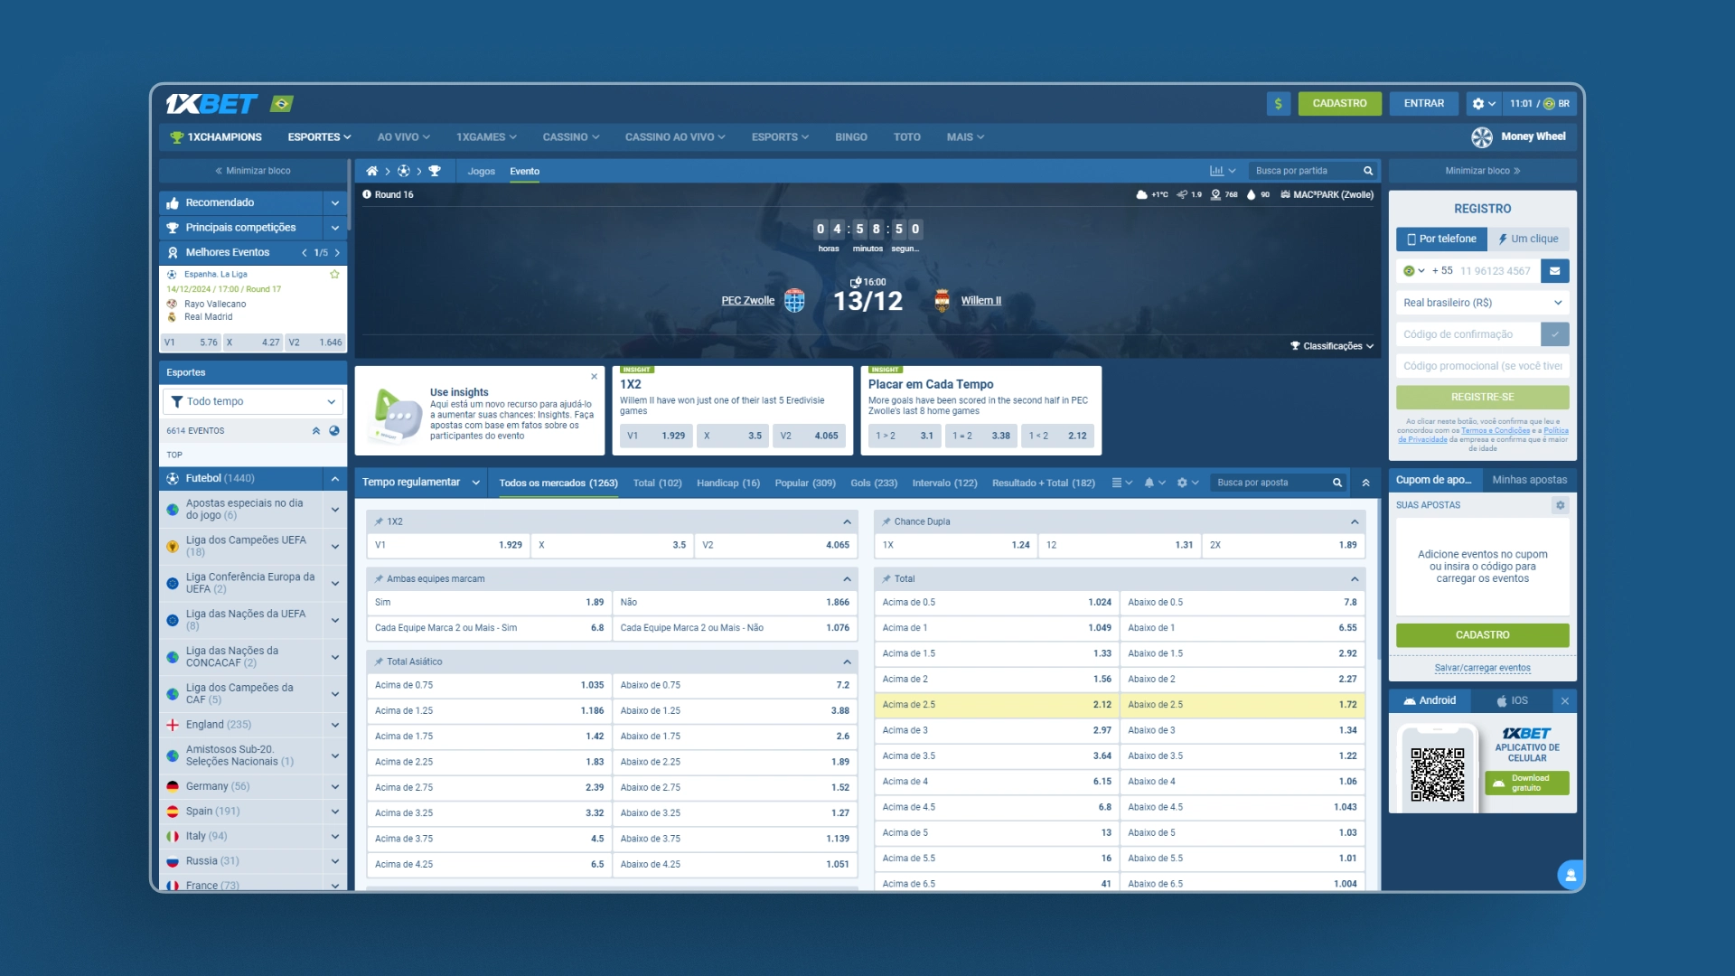Select the Tempo regulamentar dropdown

[x=419, y=482]
